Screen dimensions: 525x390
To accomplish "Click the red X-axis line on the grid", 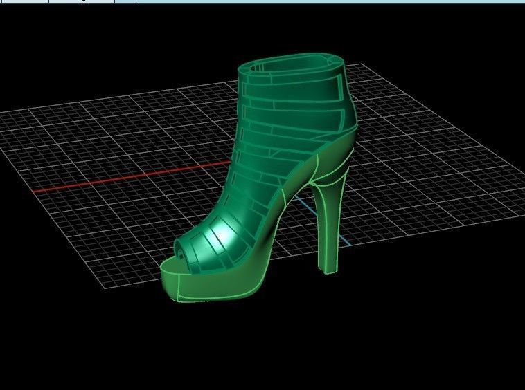I will pyautogui.click(x=132, y=177).
